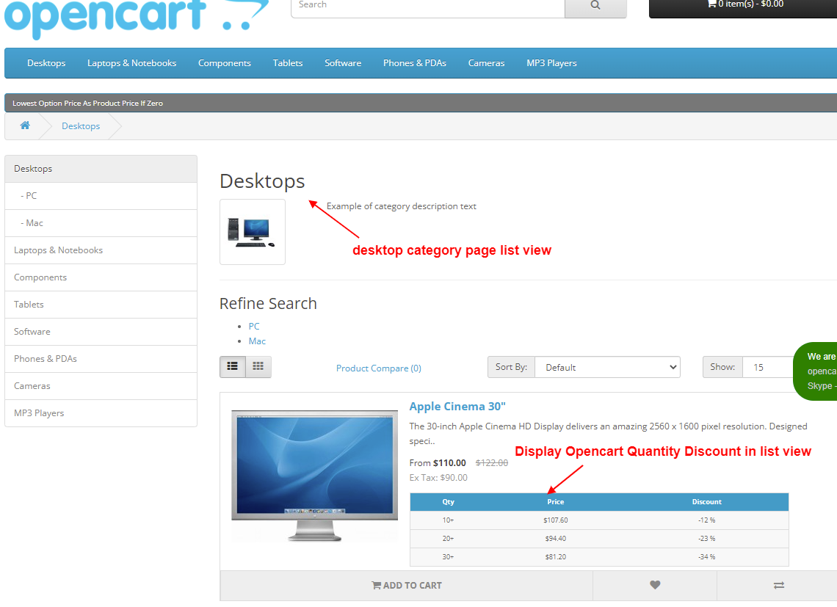Click the Apple Cinema 30" product title
837x607 pixels.
click(457, 406)
